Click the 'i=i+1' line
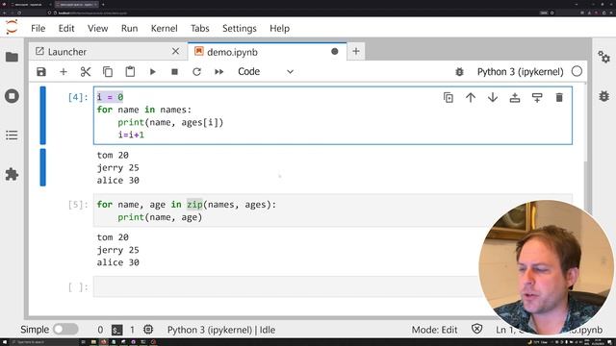This screenshot has width=616, height=346. point(131,135)
